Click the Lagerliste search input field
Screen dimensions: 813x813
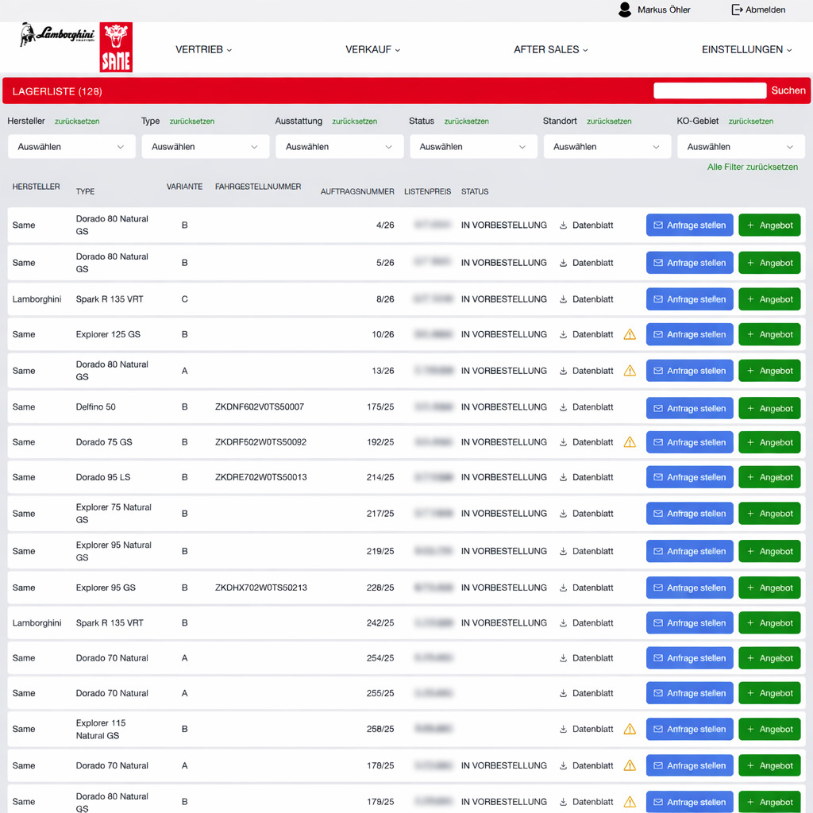[710, 91]
